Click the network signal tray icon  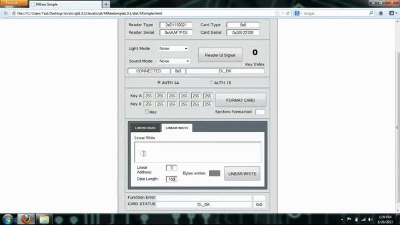(x=363, y=219)
